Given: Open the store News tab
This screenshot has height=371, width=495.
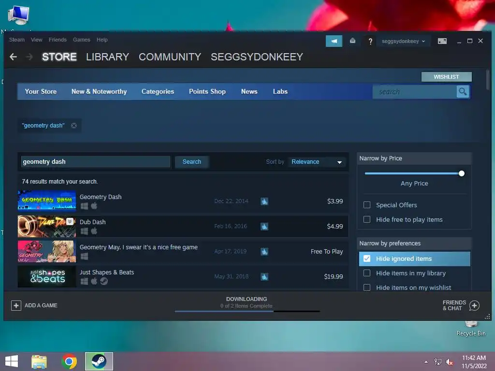Looking at the screenshot, I should click(249, 91).
